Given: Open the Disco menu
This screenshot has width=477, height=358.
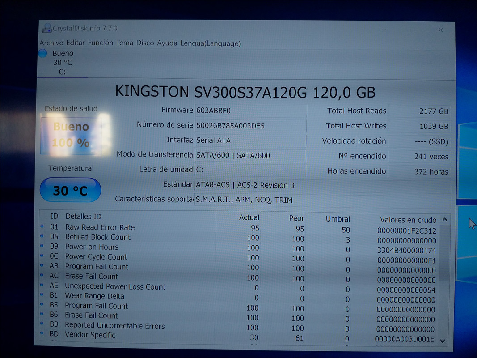Looking at the screenshot, I should (x=145, y=43).
